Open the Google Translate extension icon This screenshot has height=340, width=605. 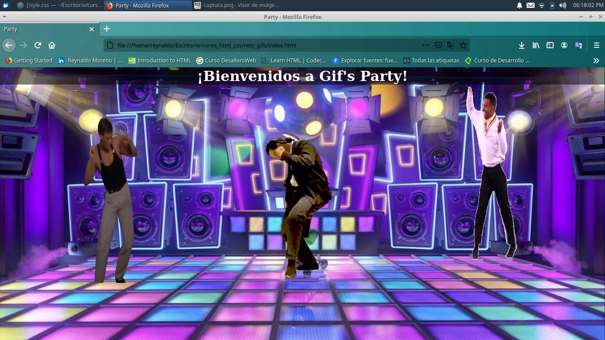click(x=578, y=45)
